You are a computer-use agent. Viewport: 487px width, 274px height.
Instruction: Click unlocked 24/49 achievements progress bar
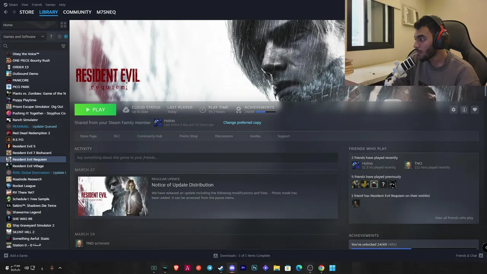tap(414, 249)
